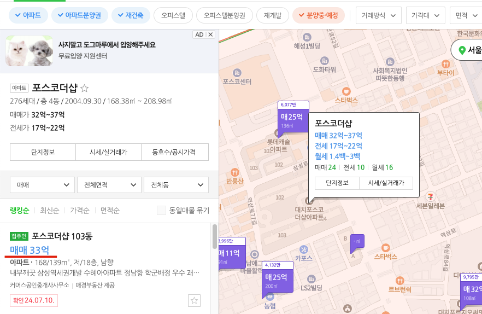Open the 가격대 dropdown
482x314 pixels.
(425, 15)
